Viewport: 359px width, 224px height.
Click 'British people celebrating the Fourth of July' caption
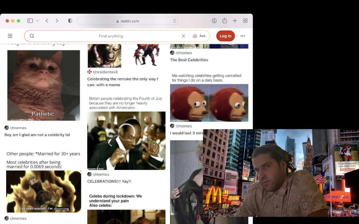pyautogui.click(x=126, y=103)
